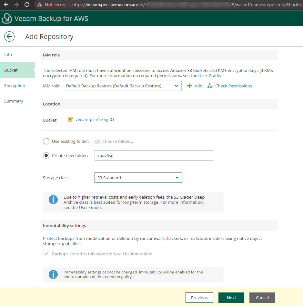This screenshot has height=306, width=303.
Task: Click the Check Permissions link
Action: [x=233, y=86]
